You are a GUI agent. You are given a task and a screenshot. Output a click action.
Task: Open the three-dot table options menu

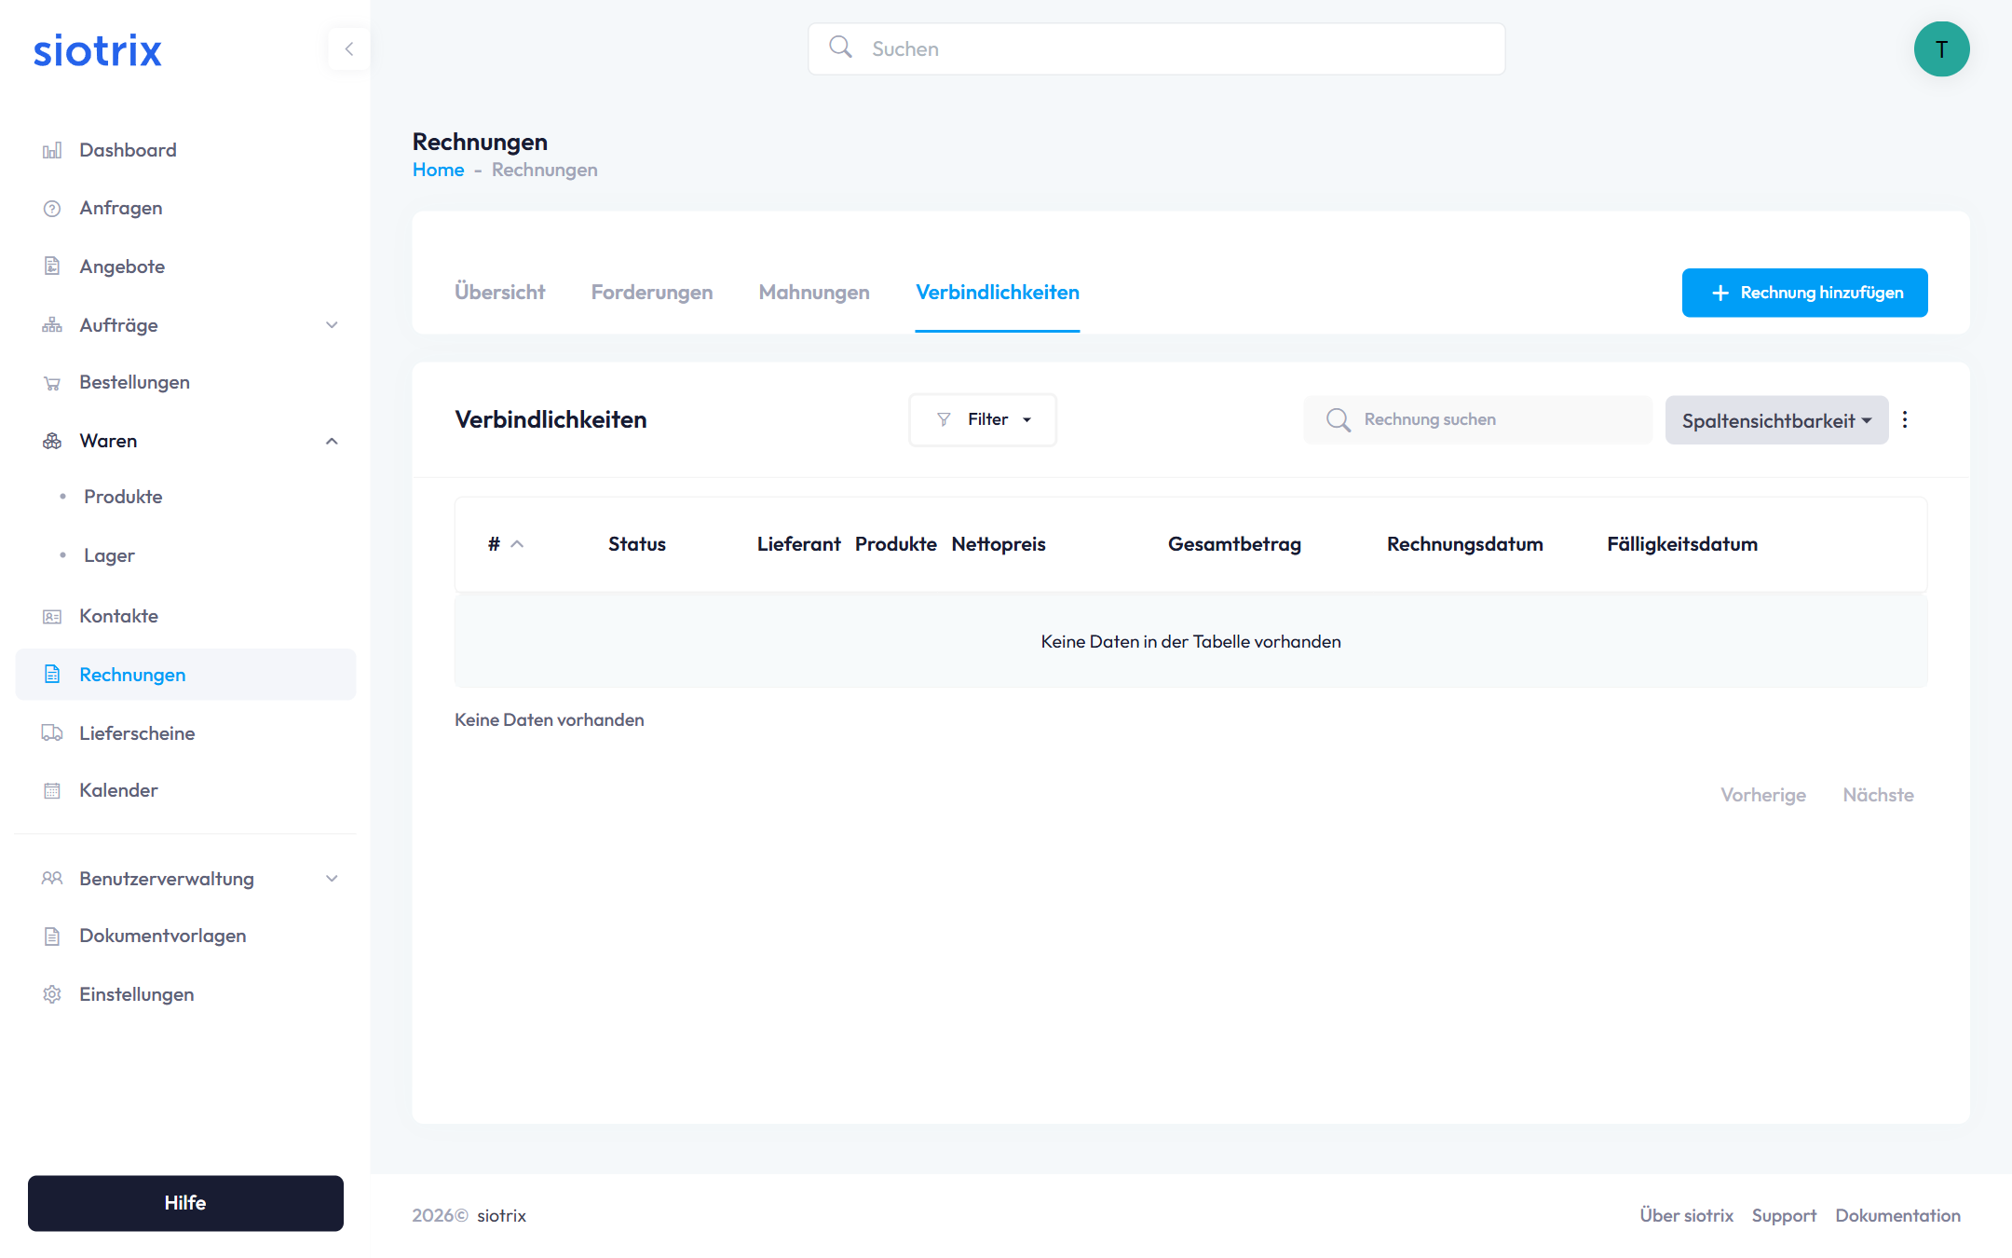click(x=1905, y=419)
